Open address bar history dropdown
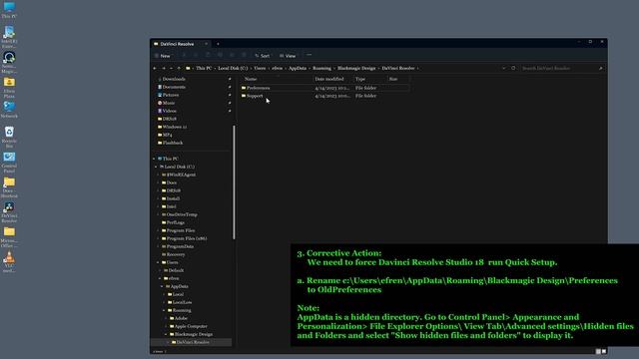Viewport: 639px width, 359px height. pos(503,69)
